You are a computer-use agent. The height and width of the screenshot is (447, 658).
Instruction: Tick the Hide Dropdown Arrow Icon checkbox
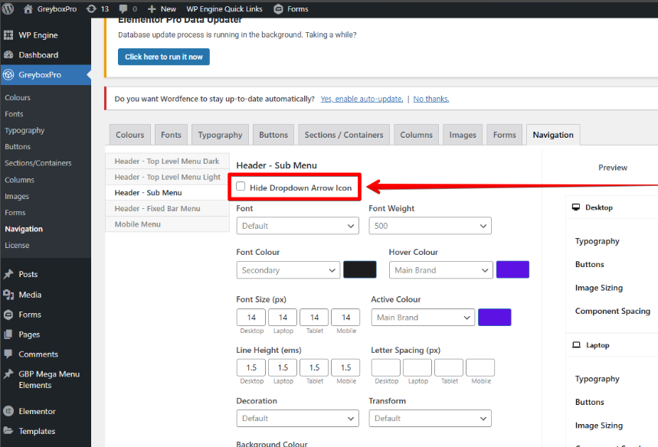click(x=241, y=186)
